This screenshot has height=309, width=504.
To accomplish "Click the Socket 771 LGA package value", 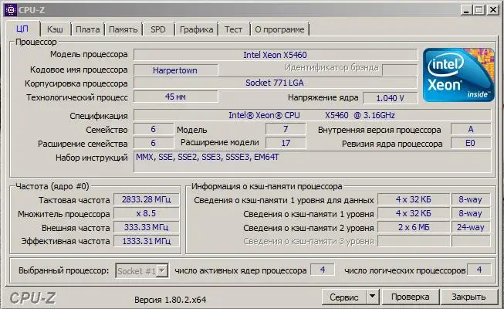I will coord(275,83).
